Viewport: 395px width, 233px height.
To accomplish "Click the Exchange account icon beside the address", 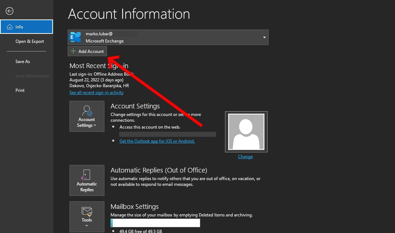I will click(x=75, y=37).
